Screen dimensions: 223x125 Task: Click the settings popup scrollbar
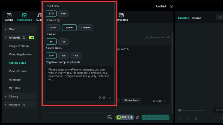[115, 54]
